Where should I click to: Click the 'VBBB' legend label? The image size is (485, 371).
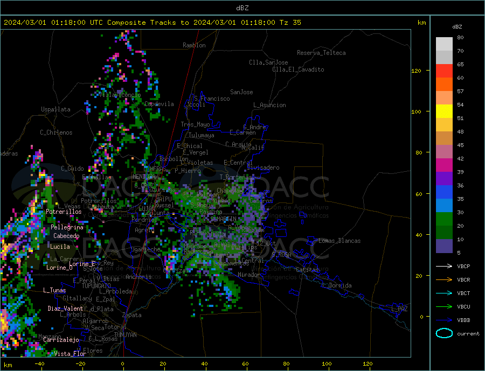pos(463,320)
